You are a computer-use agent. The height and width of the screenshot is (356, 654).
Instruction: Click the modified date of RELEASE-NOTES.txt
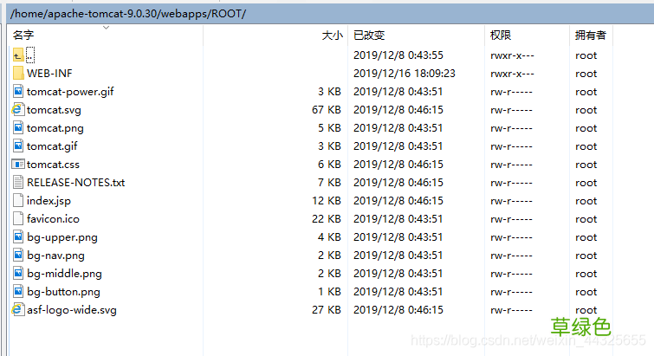point(398,183)
